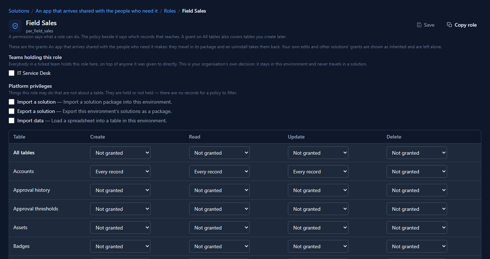Image resolution: width=490 pixels, height=259 pixels.
Task: Open the Approval history Delete dropdown
Action: [x=416, y=190]
